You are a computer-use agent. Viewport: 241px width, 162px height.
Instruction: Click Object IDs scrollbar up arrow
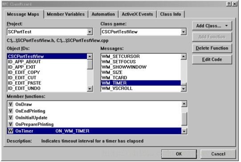[x=90, y=57]
